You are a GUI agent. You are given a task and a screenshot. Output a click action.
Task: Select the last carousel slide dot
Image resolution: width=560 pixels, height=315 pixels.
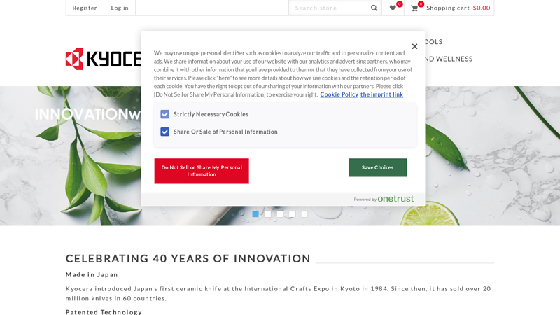point(304,214)
